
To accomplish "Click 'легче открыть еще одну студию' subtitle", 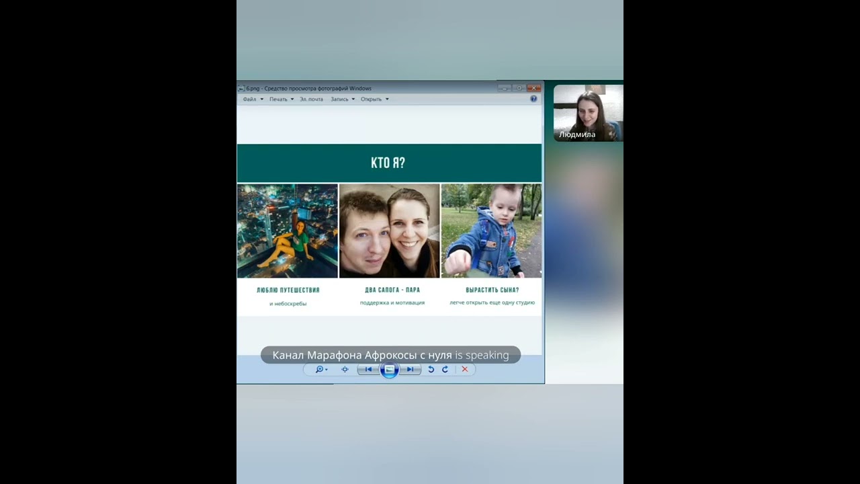I will click(492, 303).
